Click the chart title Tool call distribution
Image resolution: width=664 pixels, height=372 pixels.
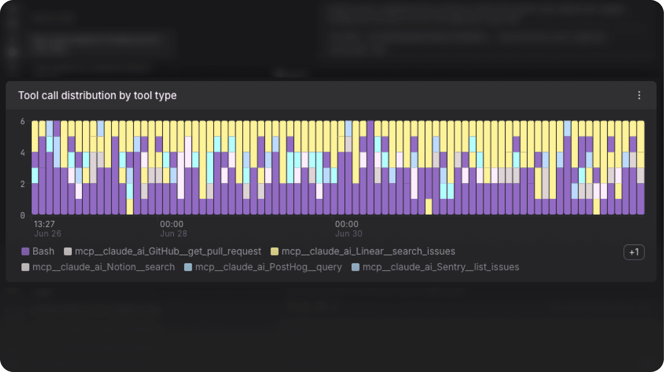click(x=97, y=95)
